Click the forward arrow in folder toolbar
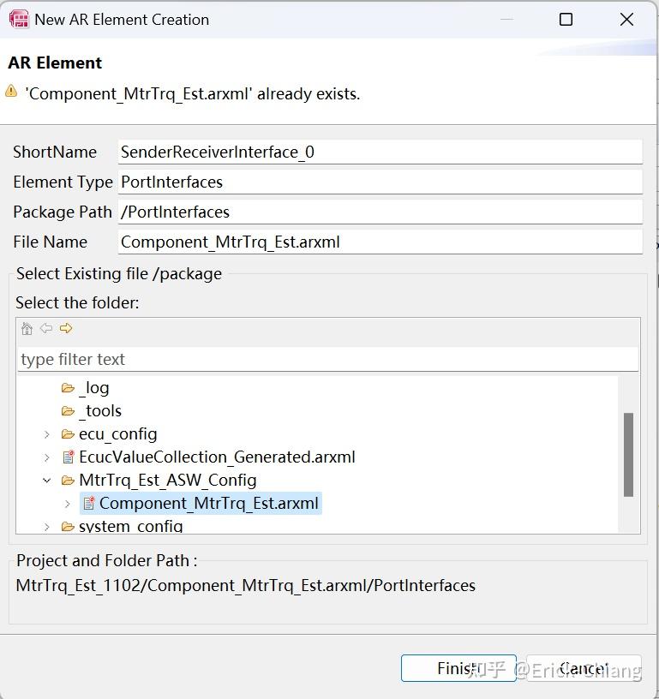This screenshot has width=659, height=699. pyautogui.click(x=66, y=329)
